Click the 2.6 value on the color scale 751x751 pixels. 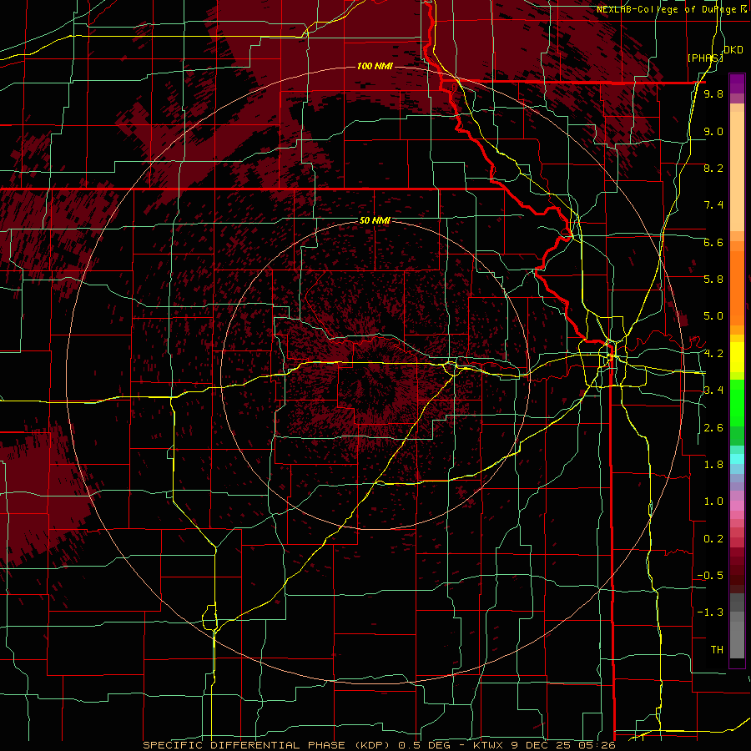[x=713, y=428]
